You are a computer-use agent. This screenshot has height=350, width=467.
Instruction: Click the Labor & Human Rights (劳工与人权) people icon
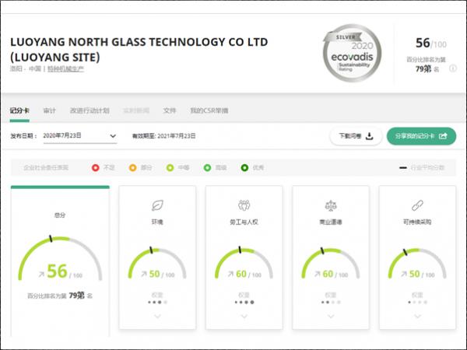pyautogui.click(x=244, y=205)
